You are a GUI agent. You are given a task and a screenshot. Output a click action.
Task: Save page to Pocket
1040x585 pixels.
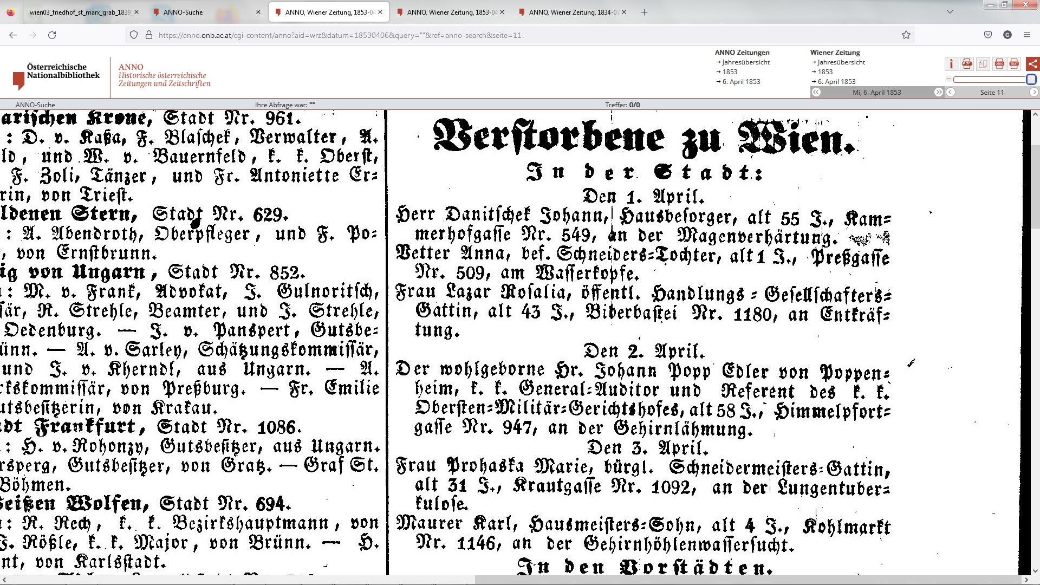988,35
